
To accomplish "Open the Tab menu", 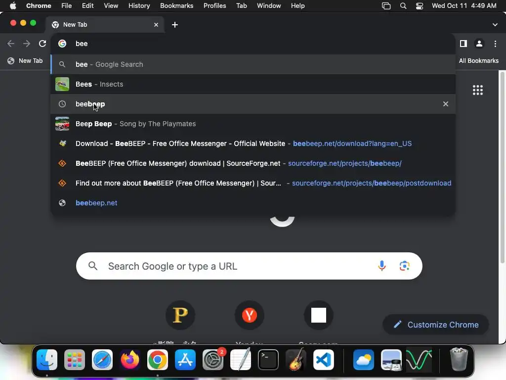I will tap(241, 6).
